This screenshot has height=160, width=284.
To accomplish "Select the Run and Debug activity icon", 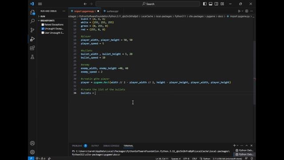I will pos(32,39).
